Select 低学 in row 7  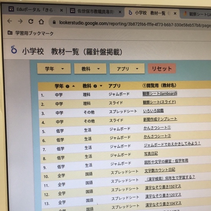tap(60, 149)
